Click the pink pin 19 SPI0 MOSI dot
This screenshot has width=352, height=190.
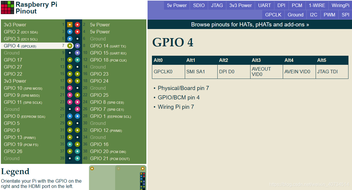(70, 88)
